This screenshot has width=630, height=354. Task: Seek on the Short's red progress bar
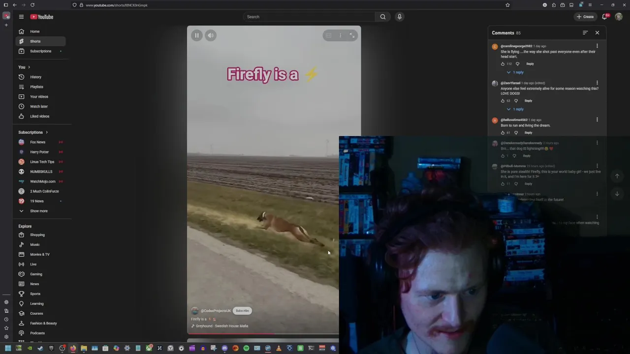tap(263, 334)
